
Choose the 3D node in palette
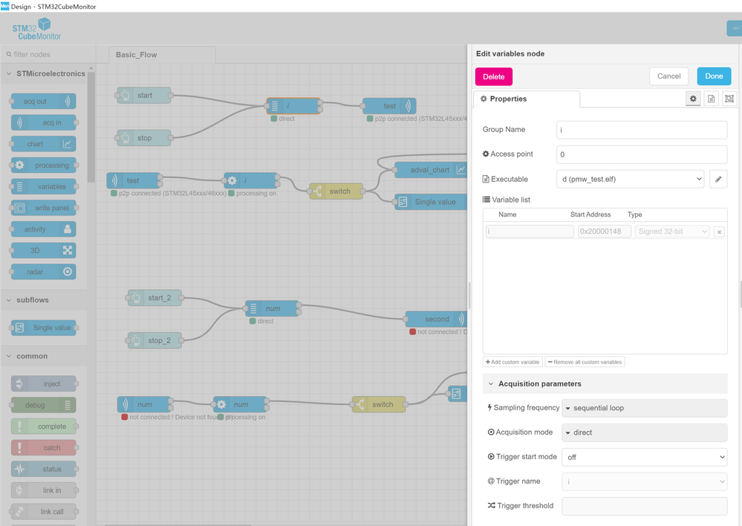point(43,251)
